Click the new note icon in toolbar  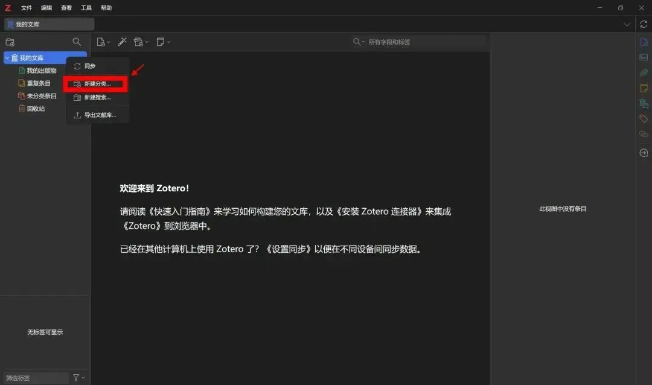coord(160,42)
